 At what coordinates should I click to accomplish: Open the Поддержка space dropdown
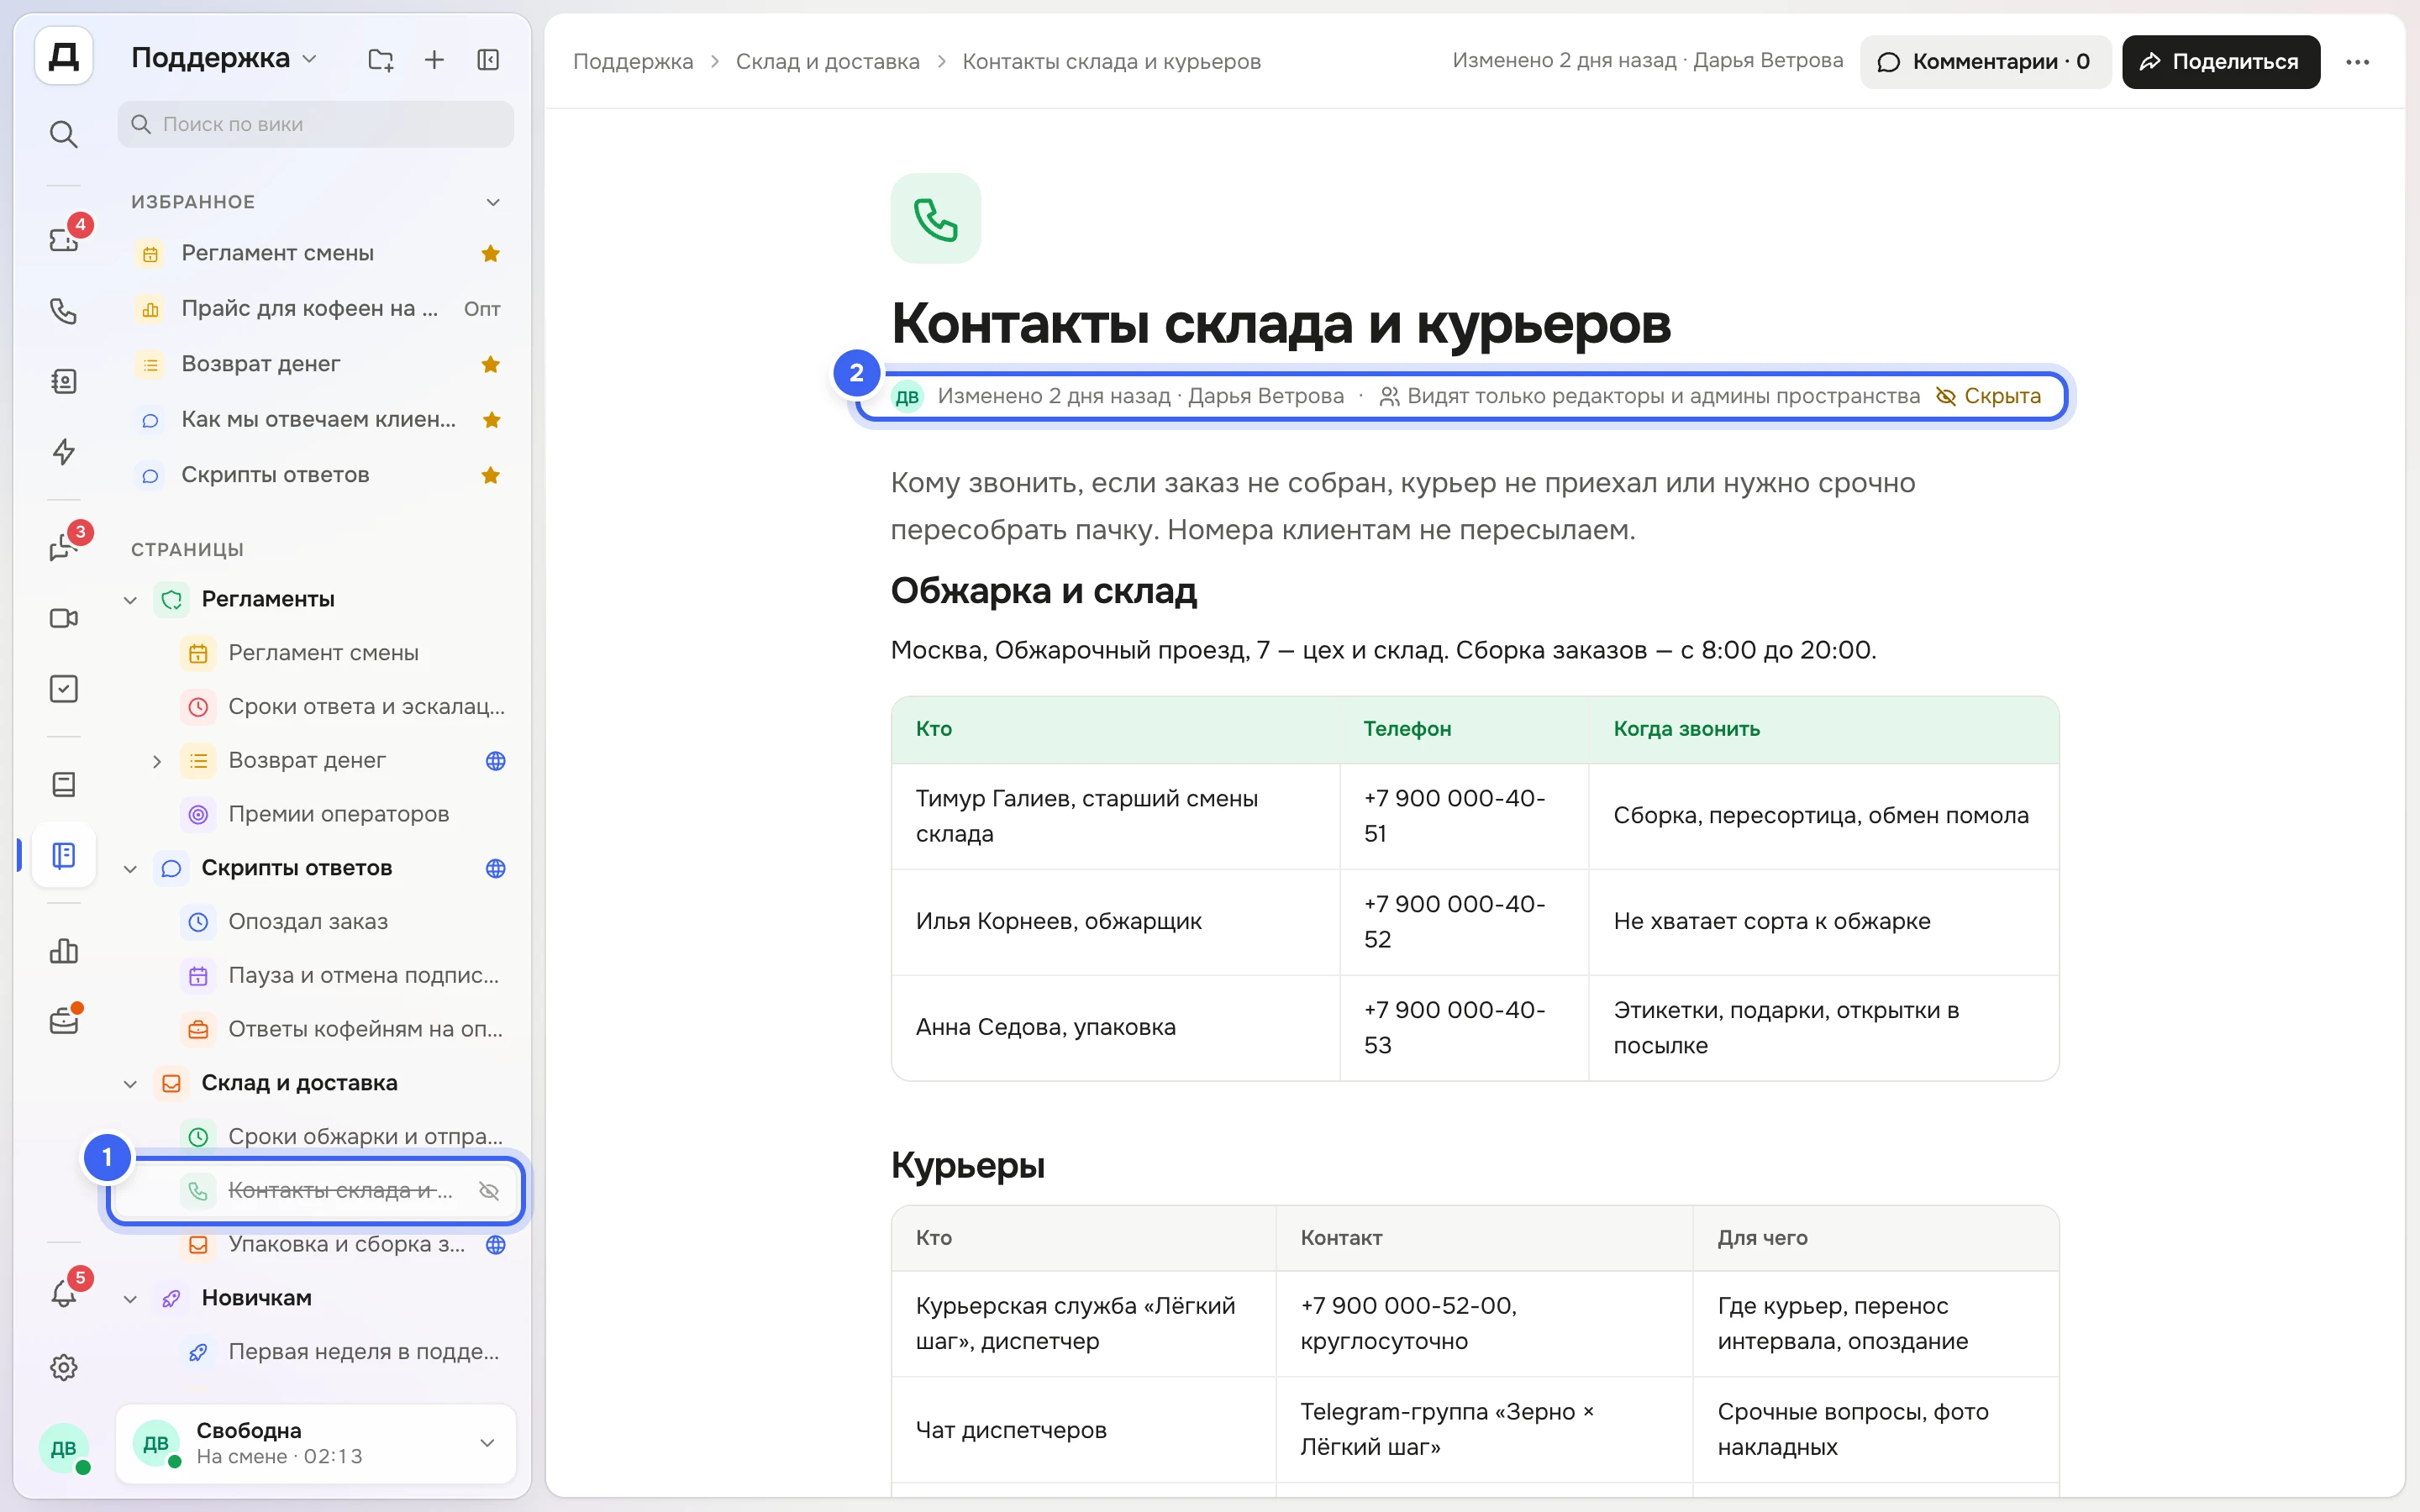[x=225, y=58]
